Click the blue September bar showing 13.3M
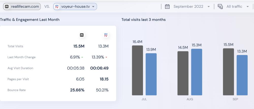Viewport: 254px width, 109px height. coord(242,75)
